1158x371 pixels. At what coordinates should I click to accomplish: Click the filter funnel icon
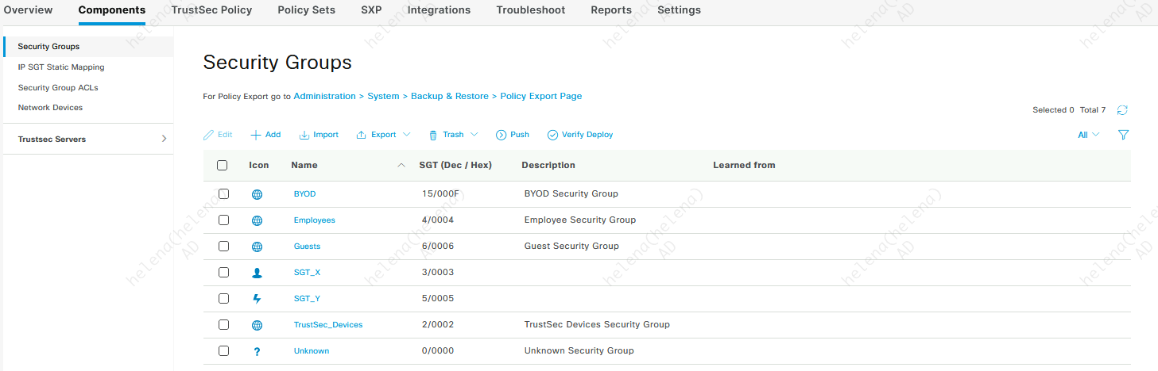click(1123, 135)
